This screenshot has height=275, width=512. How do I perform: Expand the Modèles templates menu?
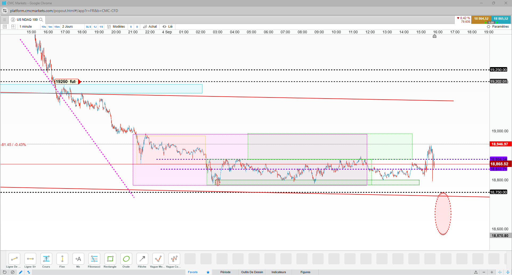tap(116, 27)
